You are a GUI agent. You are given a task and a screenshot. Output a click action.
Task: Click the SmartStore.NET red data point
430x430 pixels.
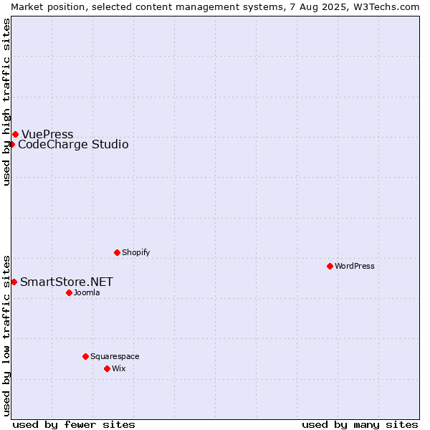point(14,282)
